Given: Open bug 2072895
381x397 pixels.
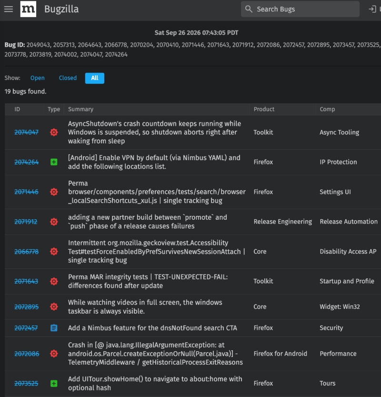Looking at the screenshot, I should (26, 307).
